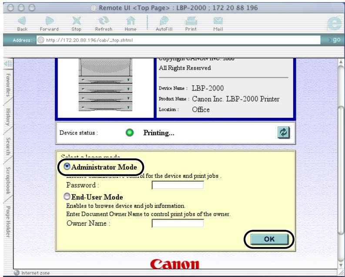Screen dimensions: 345x277
Task: Click the Owner Name input field
Action: (x=178, y=224)
